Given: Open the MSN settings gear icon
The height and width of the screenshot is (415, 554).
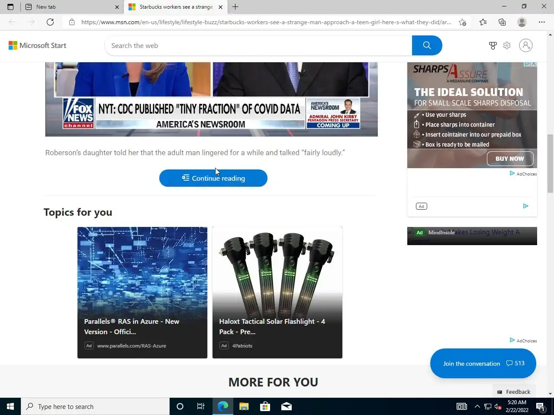Looking at the screenshot, I should pyautogui.click(x=507, y=45).
